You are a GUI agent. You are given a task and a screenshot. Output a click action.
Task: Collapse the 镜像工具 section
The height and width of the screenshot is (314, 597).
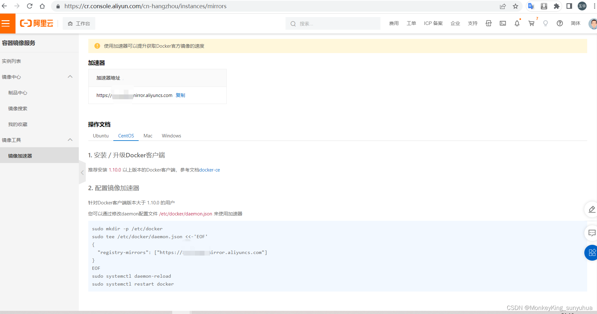click(70, 140)
